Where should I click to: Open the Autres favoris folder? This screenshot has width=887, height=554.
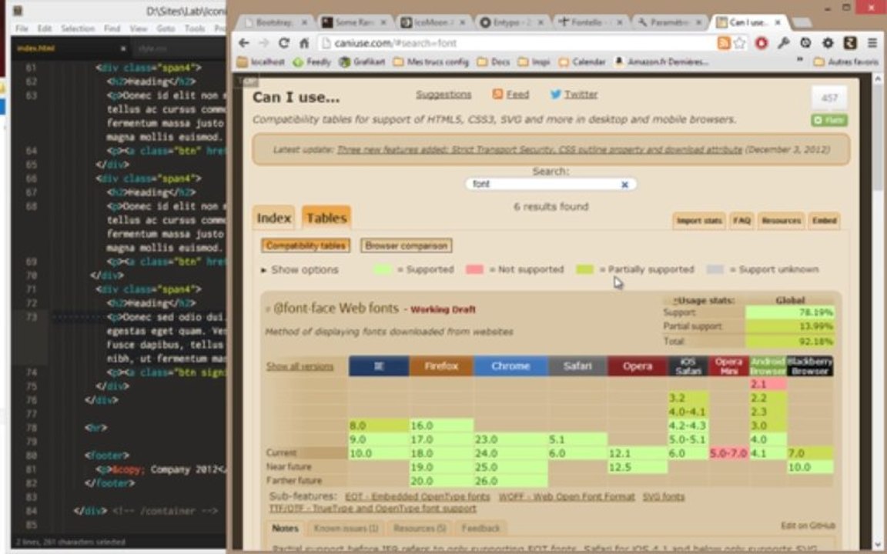845,62
